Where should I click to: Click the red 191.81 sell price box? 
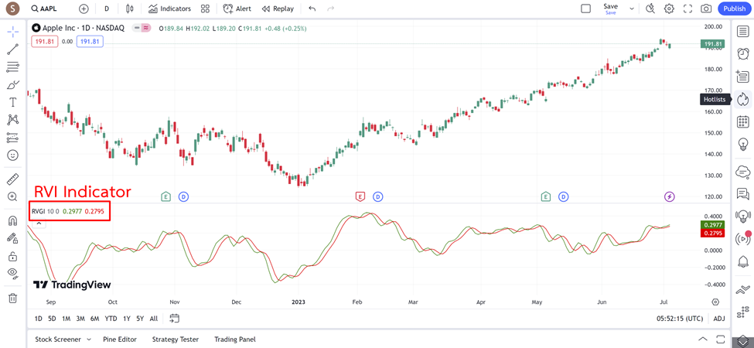(x=45, y=42)
